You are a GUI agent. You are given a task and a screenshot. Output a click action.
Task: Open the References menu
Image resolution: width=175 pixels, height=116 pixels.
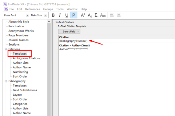pos(32,9)
